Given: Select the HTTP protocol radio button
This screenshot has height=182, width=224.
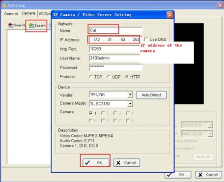Looking at the screenshot, I should point(127,77).
